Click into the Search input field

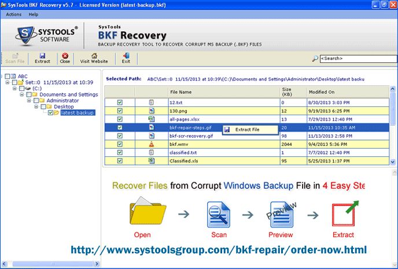coord(356,58)
